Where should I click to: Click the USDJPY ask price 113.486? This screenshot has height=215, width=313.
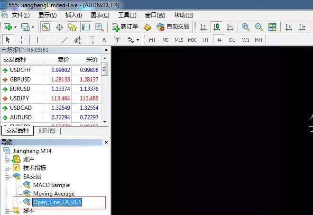[x=89, y=99]
